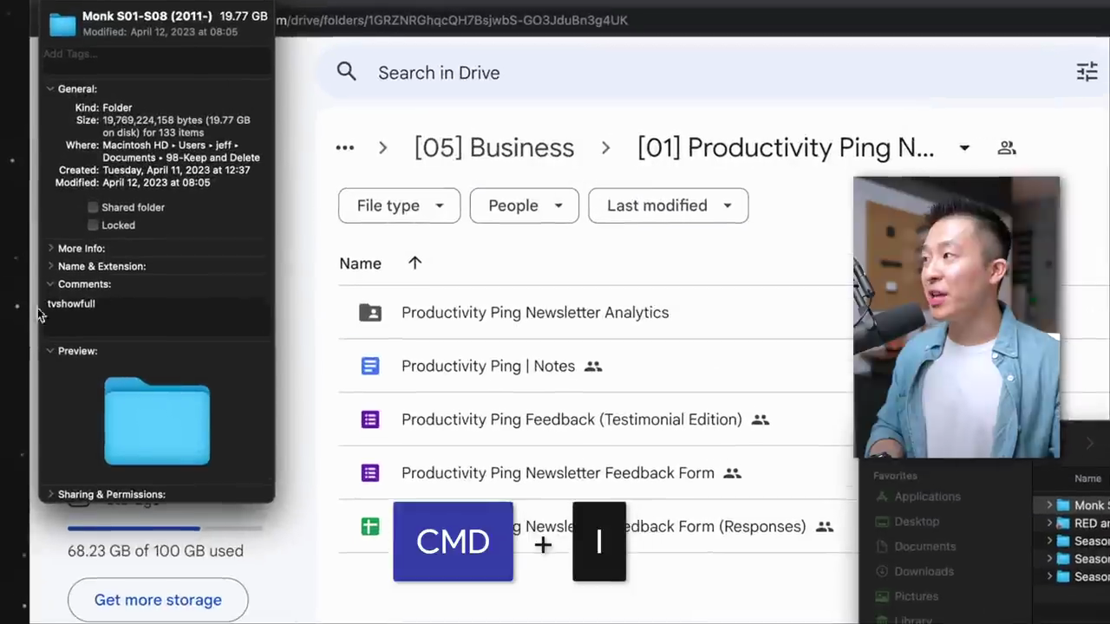Click Docs icon of Productivity Ping | Notes
1110x624 pixels.
(370, 366)
